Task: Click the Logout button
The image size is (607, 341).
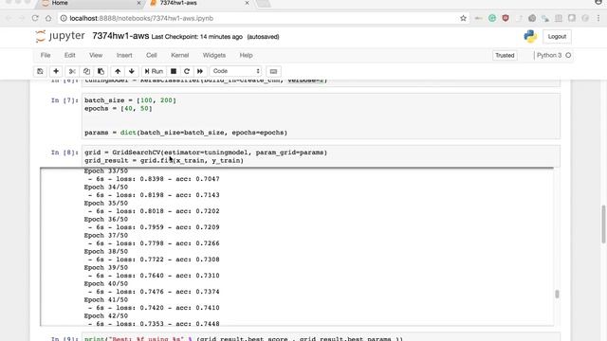Action: pyautogui.click(x=557, y=36)
